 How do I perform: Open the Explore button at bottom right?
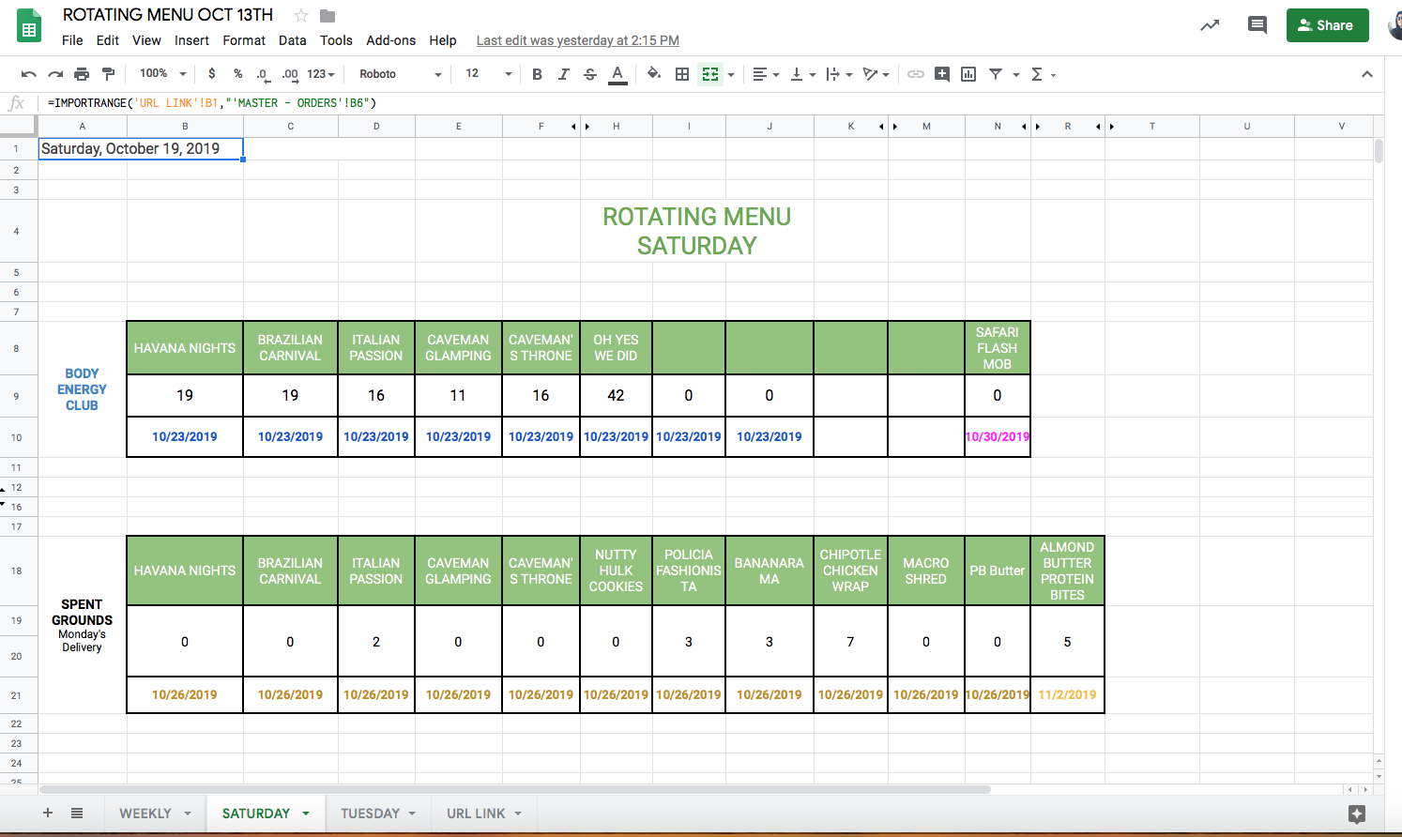click(x=1356, y=814)
